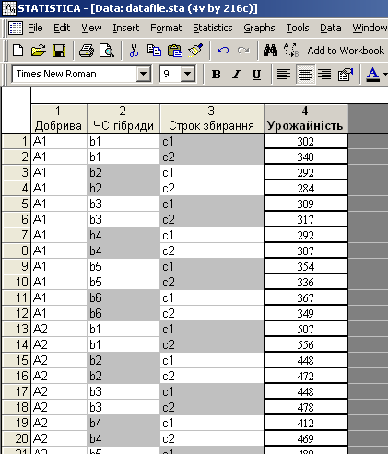388x454 pixels.
Task: Toggle Bold formatting
Action: coord(217,74)
